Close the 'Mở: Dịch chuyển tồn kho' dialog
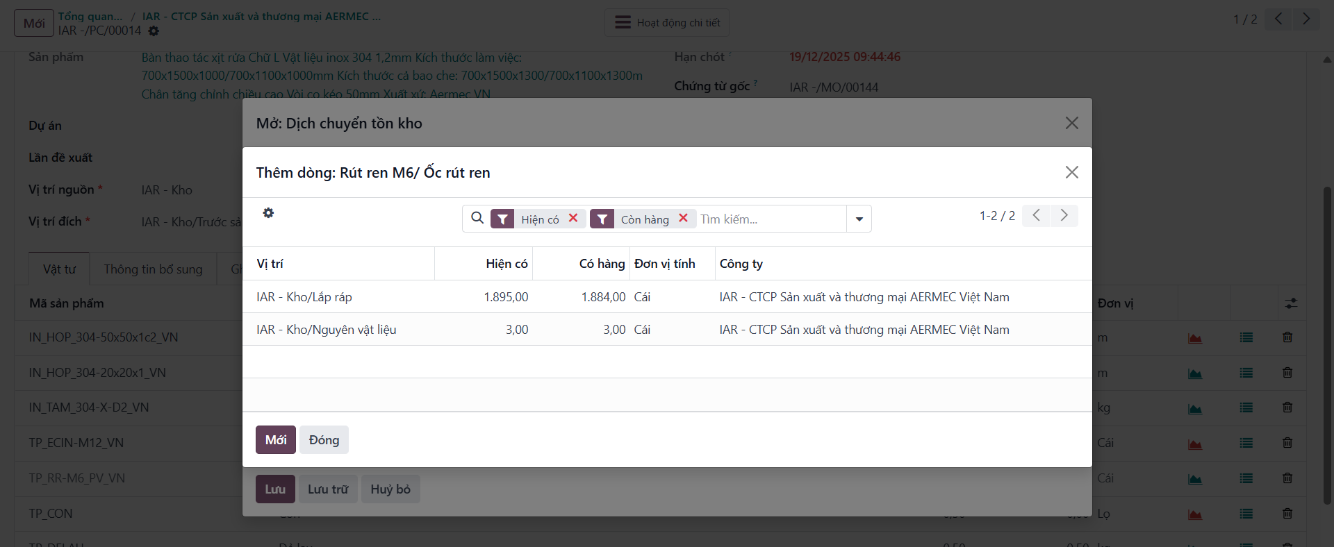Image resolution: width=1334 pixels, height=547 pixels. point(1072,123)
